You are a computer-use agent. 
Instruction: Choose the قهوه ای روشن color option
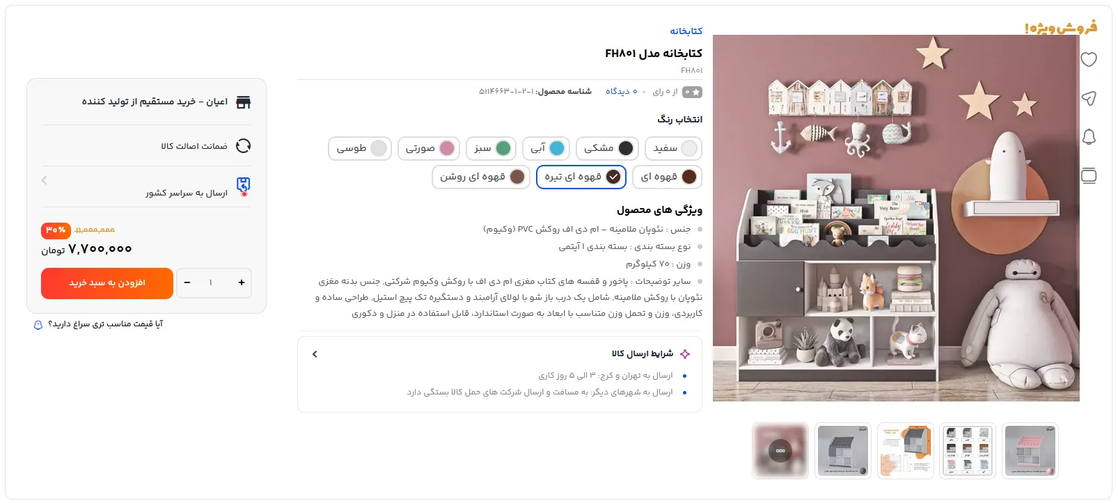click(x=481, y=177)
